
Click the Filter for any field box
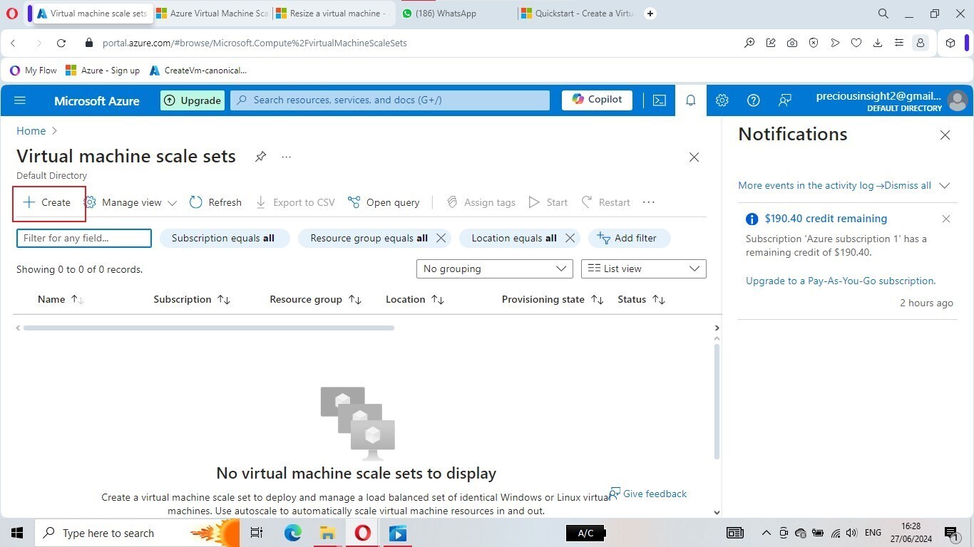click(x=84, y=238)
